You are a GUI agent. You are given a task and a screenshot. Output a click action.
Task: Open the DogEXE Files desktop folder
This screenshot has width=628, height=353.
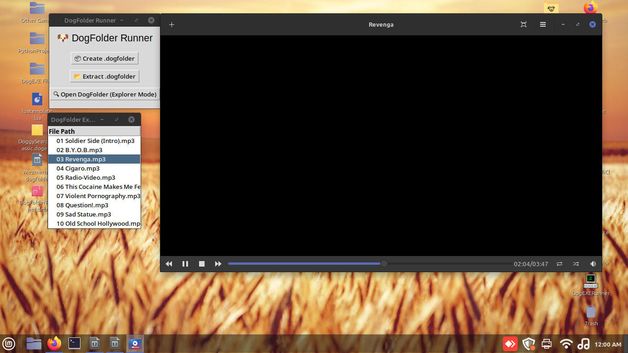[37, 74]
